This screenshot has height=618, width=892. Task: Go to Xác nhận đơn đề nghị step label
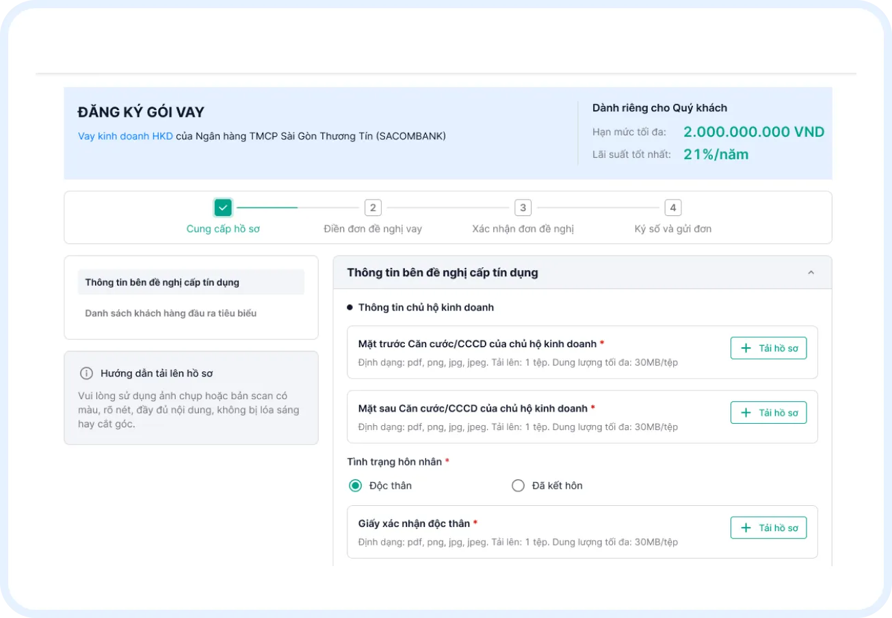(523, 229)
